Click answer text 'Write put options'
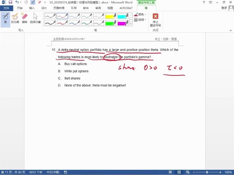The height and width of the screenshot is (175, 234). (x=76, y=71)
